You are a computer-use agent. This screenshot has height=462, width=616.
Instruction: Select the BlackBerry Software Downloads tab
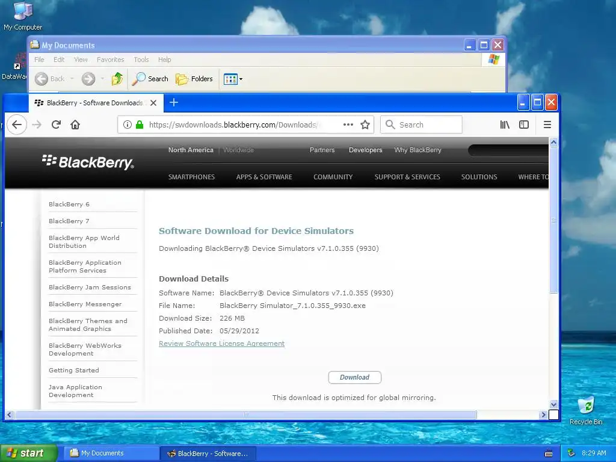[94, 103]
